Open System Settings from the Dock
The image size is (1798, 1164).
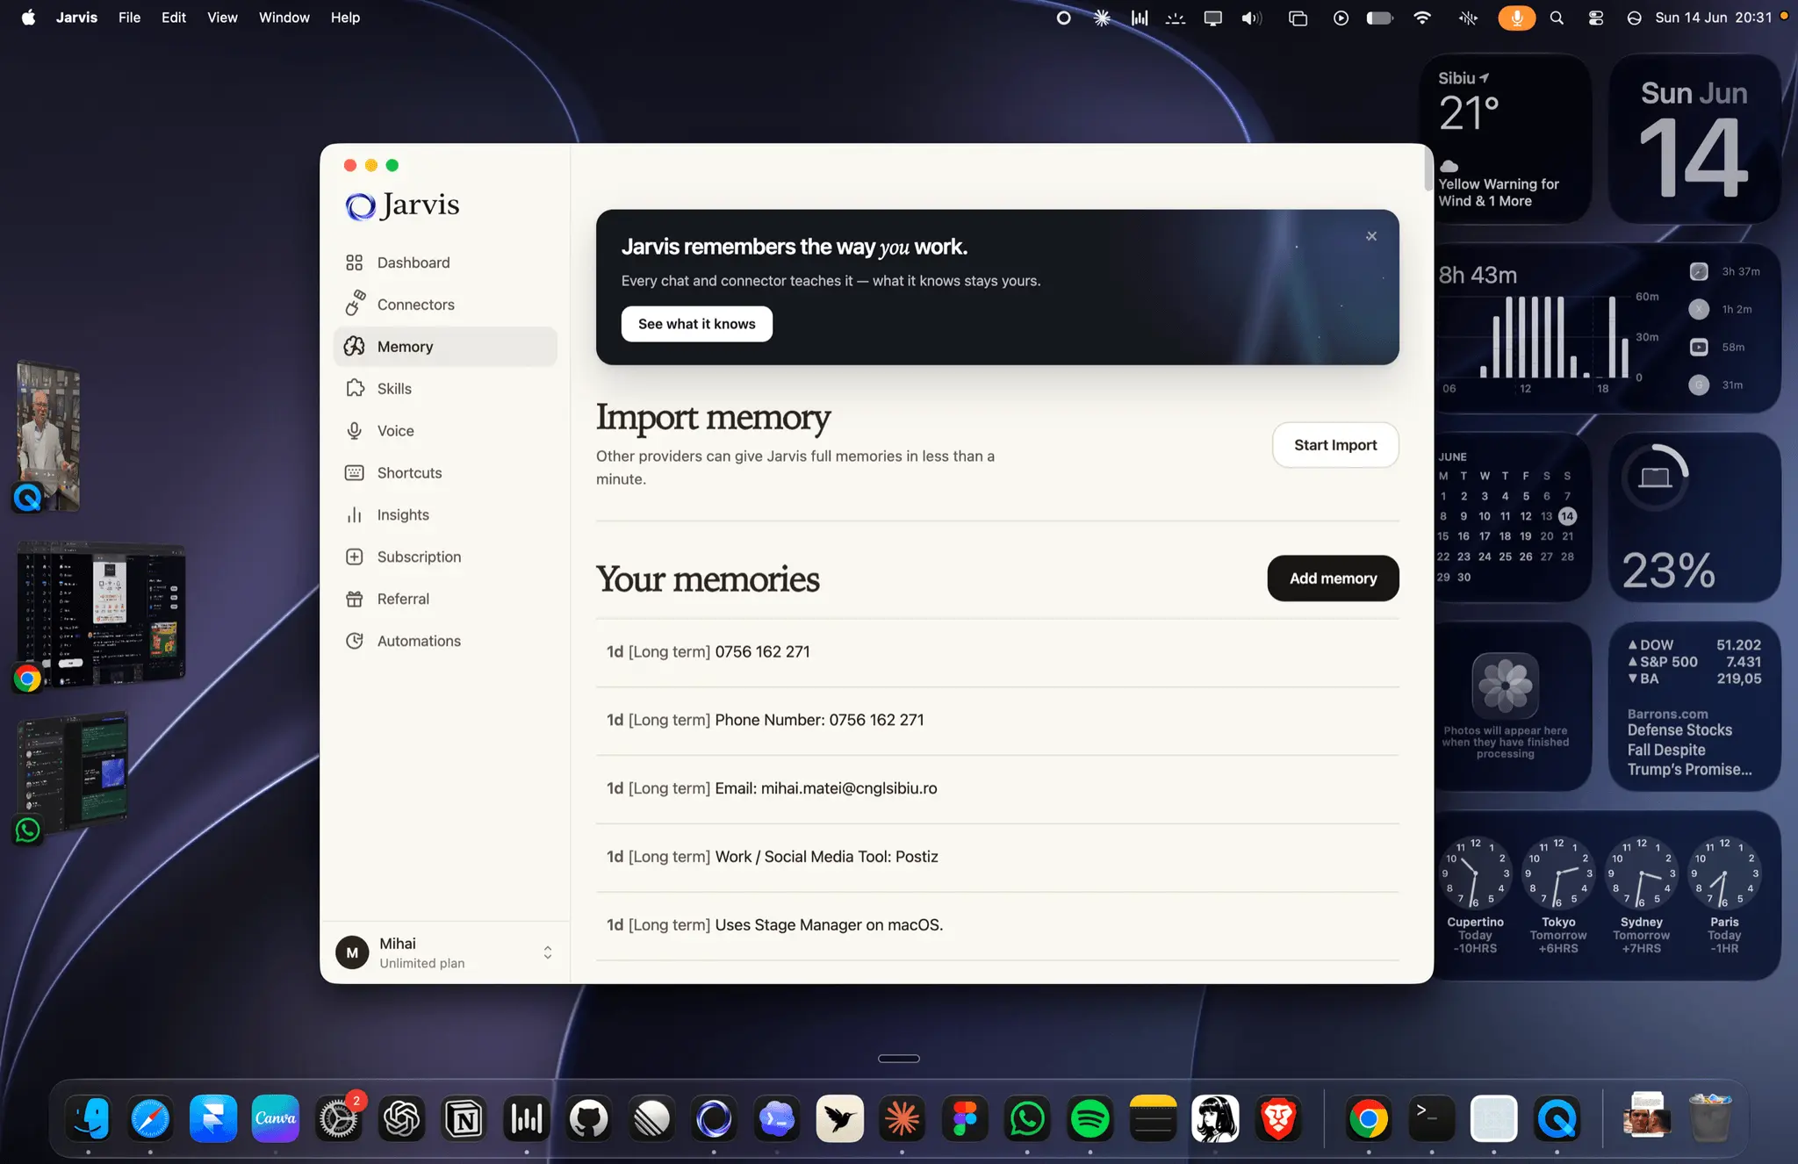(x=338, y=1118)
